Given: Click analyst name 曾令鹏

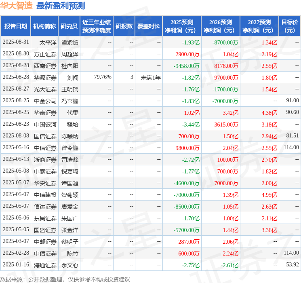Looking at the screenshot, I should point(69,148).
